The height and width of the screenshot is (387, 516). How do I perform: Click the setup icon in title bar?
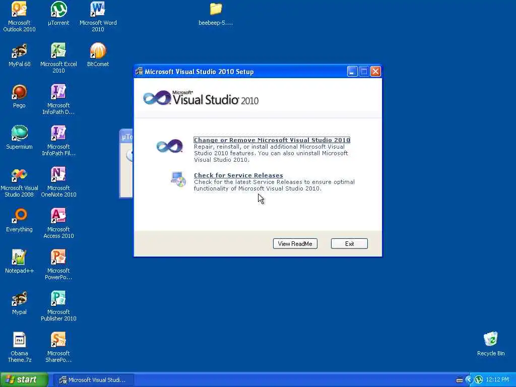140,71
